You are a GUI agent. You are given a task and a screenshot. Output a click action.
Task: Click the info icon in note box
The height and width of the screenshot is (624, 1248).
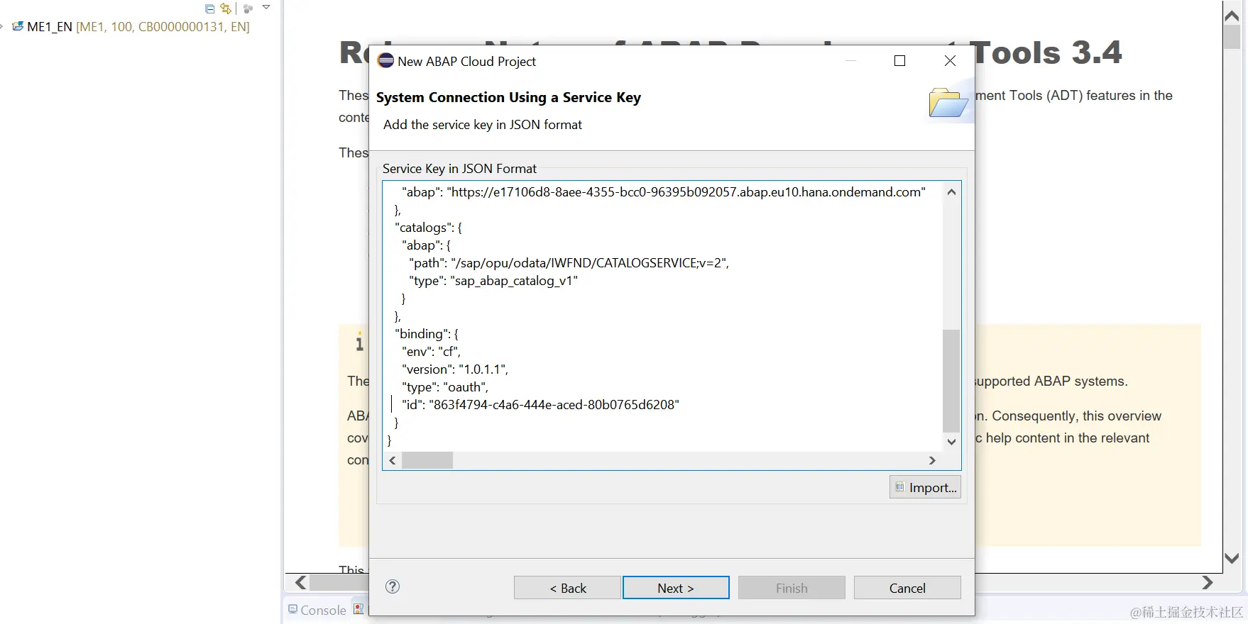pyautogui.click(x=359, y=342)
